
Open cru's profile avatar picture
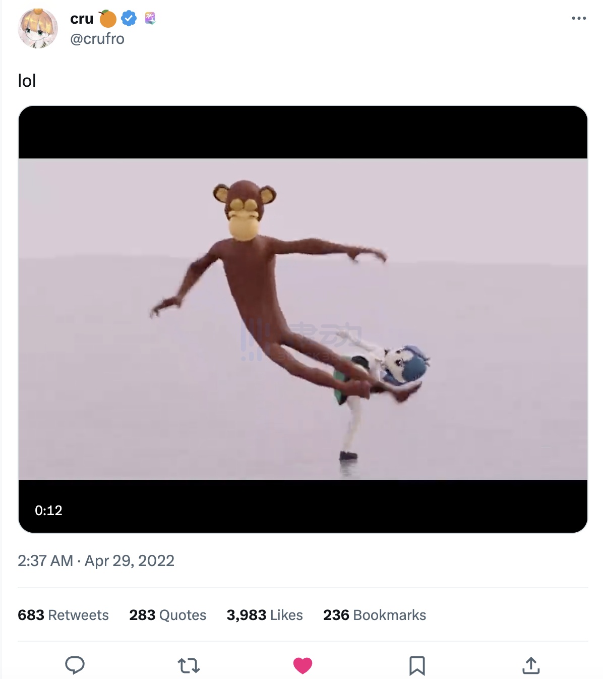coord(38,29)
